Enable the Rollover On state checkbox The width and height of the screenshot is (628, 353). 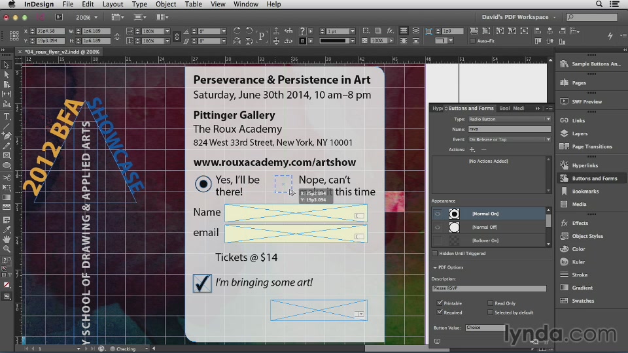(x=438, y=240)
